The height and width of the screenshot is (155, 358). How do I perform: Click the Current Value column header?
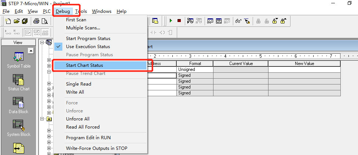tap(241, 64)
